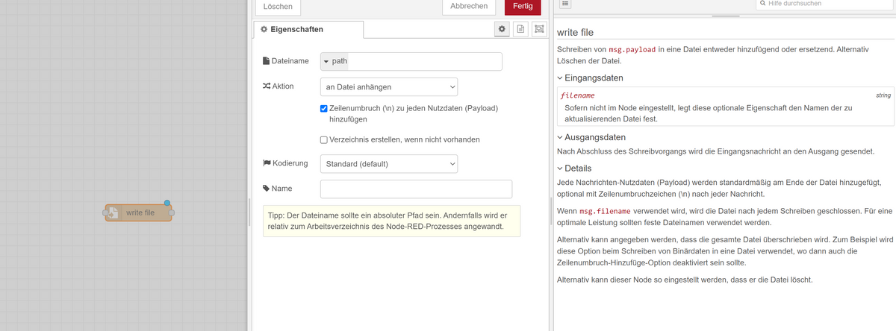The width and height of the screenshot is (896, 331).
Task: Click the blue changed-indicator dot on node
Action: (x=167, y=203)
